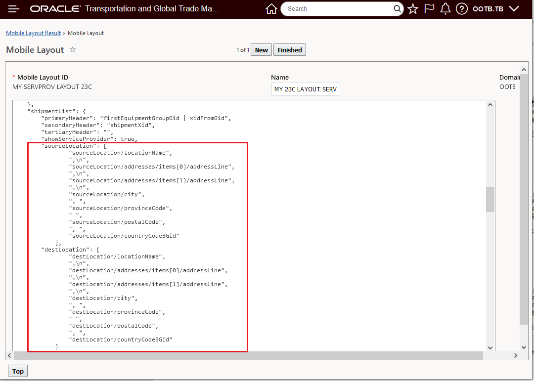Click "sourceLocation/addresses/items[0]/addressLine" text
534x381 pixels.
(152, 167)
